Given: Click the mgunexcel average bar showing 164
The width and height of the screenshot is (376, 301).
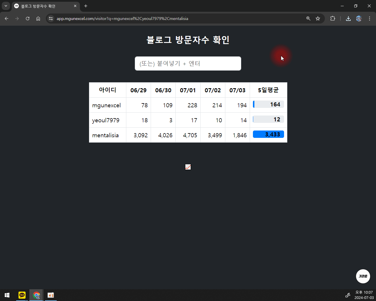Looking at the screenshot, I should tap(268, 104).
